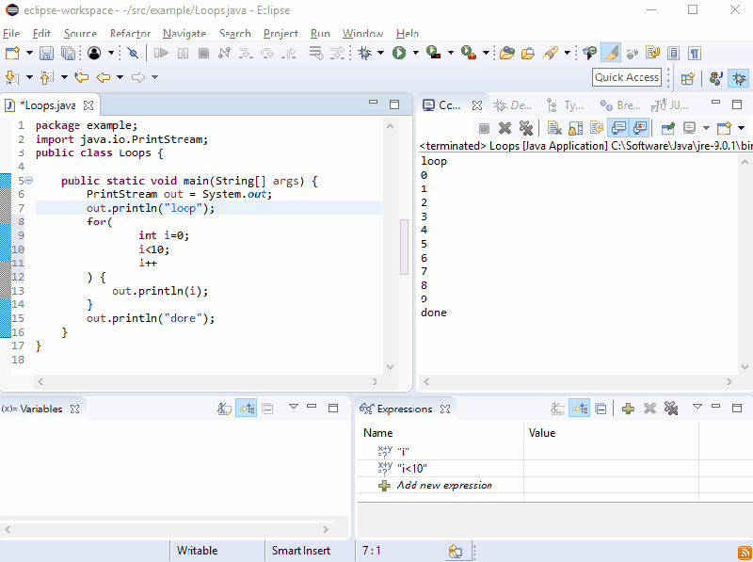Open Display Selected Console dropdown
Viewport: 753px width, 562px height.
click(x=706, y=128)
